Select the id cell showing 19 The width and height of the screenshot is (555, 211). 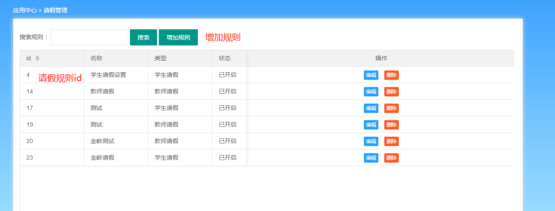point(52,124)
